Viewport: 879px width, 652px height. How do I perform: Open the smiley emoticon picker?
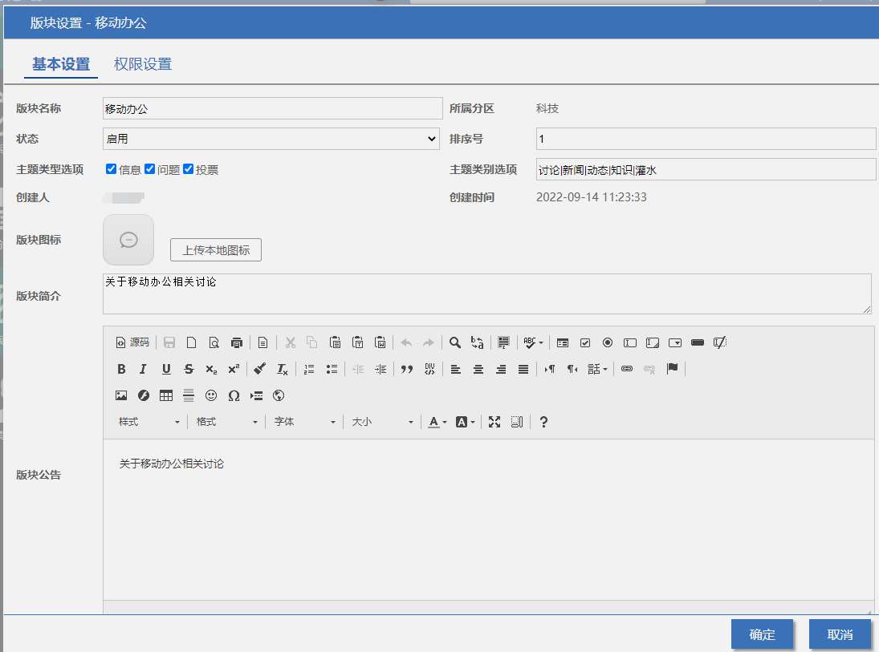[x=211, y=395]
